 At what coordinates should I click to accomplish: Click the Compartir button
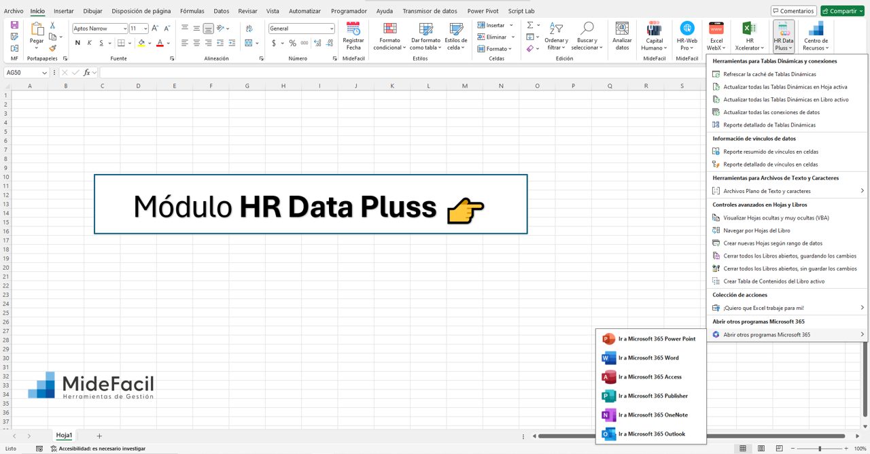(x=842, y=11)
